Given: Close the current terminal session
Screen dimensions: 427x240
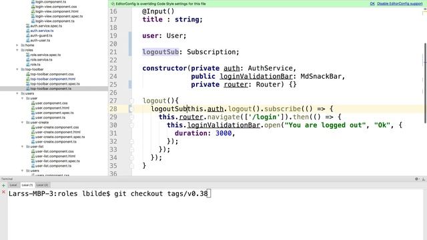Looking at the screenshot, I should click(3, 192).
